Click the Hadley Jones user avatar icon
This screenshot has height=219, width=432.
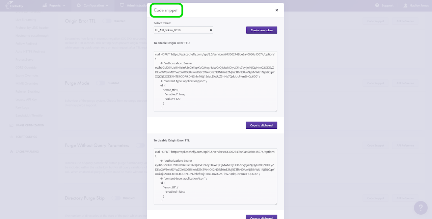tap(405, 5)
